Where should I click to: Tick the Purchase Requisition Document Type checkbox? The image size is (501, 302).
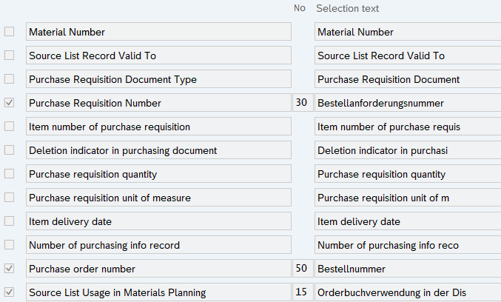click(x=9, y=79)
